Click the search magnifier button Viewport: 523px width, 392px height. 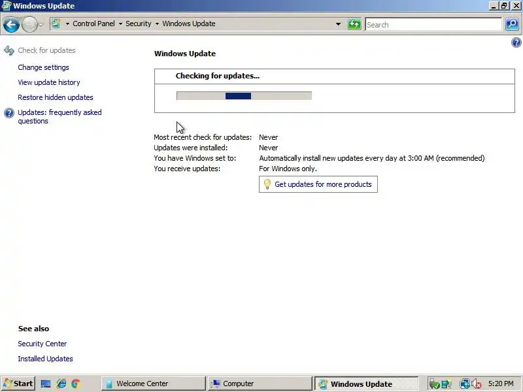(x=512, y=24)
